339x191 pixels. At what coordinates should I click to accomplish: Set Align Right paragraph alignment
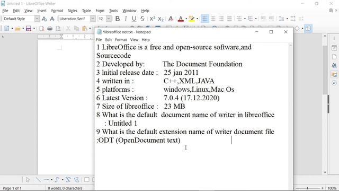(x=221, y=19)
